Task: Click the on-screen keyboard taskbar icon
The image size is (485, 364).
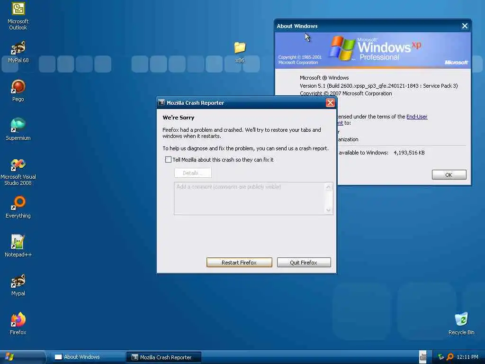Action: coord(423,357)
